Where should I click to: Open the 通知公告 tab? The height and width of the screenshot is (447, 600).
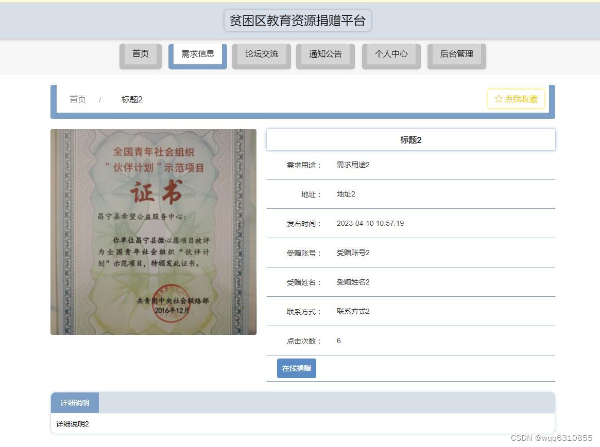[x=325, y=56]
